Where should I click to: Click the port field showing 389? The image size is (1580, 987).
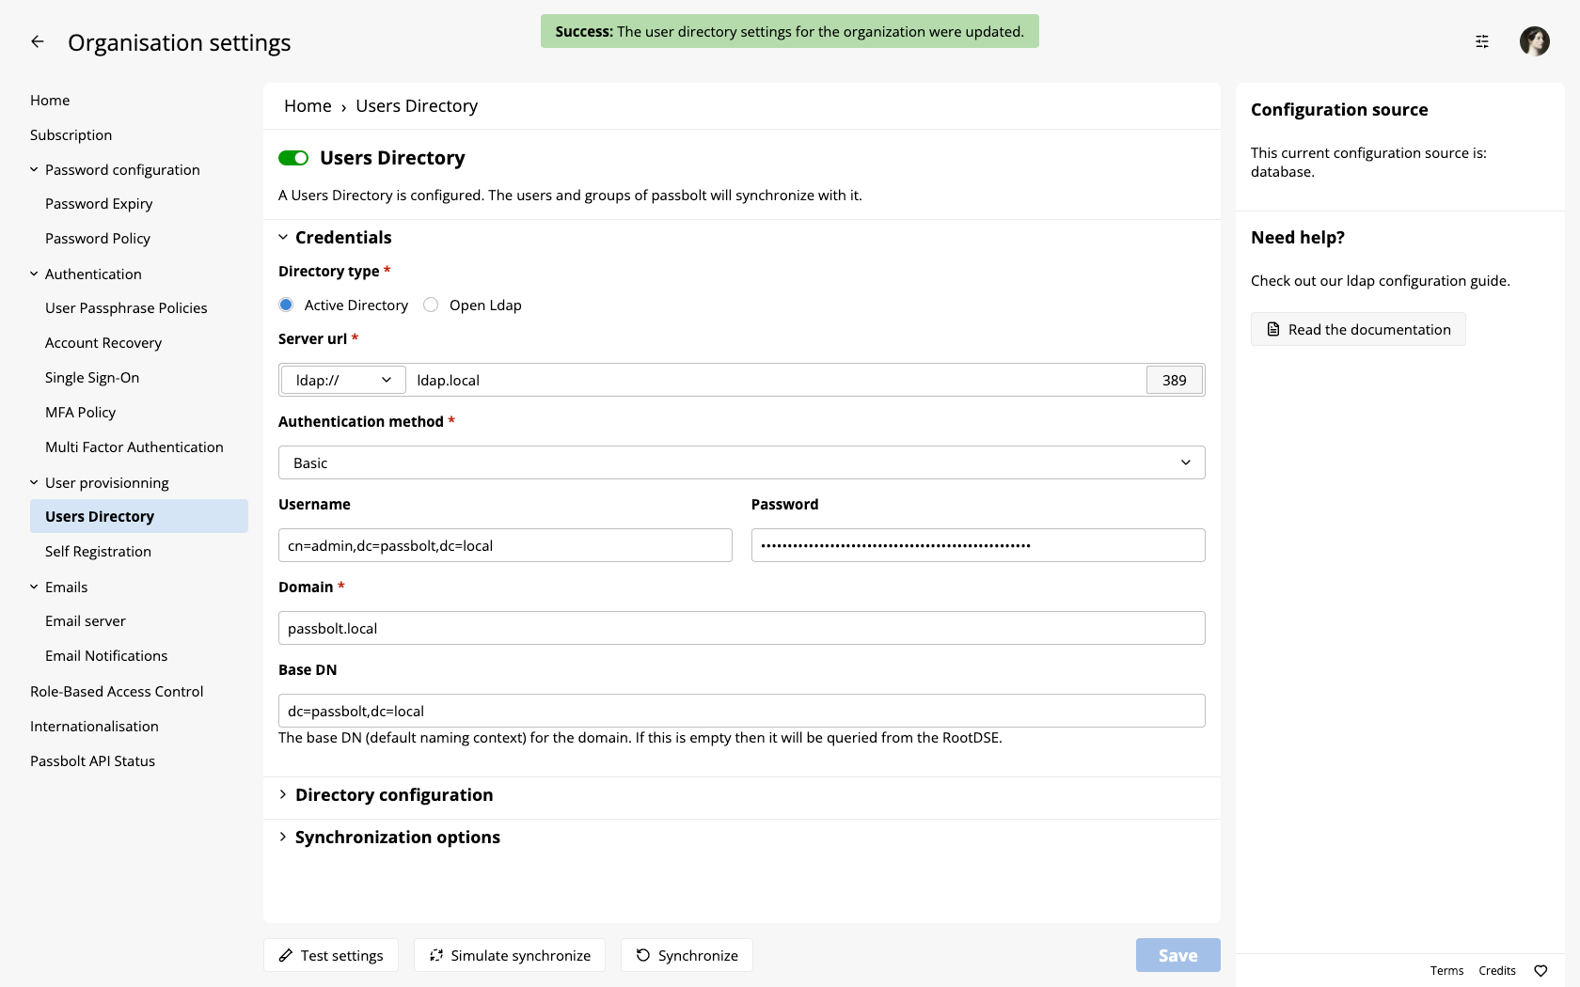1175,380
